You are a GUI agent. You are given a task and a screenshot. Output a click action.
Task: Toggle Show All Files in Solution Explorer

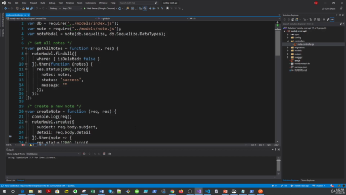318,19
